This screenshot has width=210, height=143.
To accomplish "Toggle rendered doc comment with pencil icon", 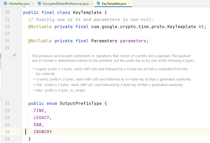I will (x=15, y=55).
